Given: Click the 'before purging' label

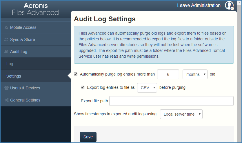Looking at the screenshot, I should [x=172, y=88].
